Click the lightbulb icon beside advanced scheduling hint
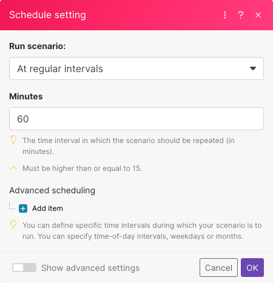Viewport: 273px width, 283px height. click(x=13, y=224)
